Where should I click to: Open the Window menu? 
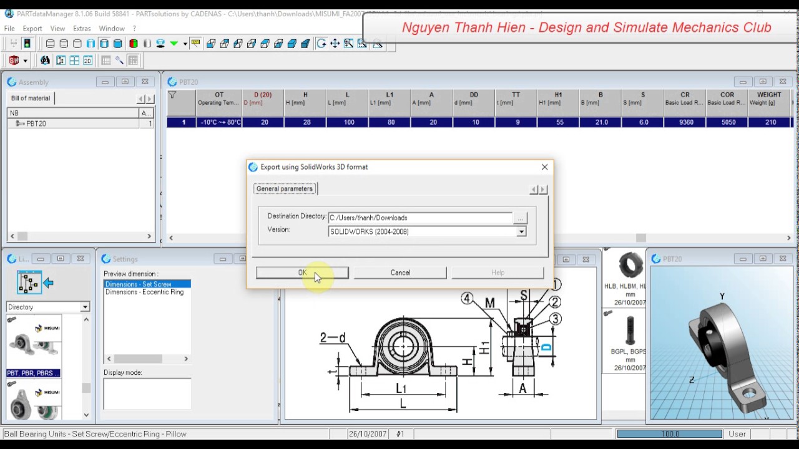click(x=112, y=29)
